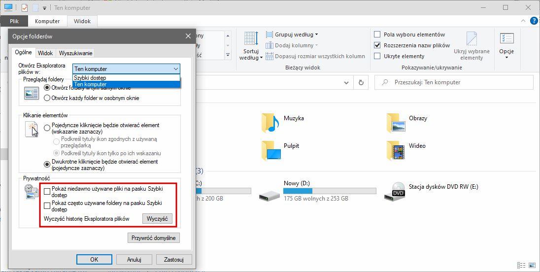Click the Muzyka folder icon
The width and height of the screenshot is (540, 272).
coord(270,123)
